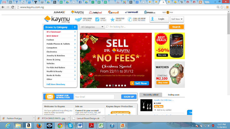Switch to the Facebook browser tab

click(x=80, y=2)
